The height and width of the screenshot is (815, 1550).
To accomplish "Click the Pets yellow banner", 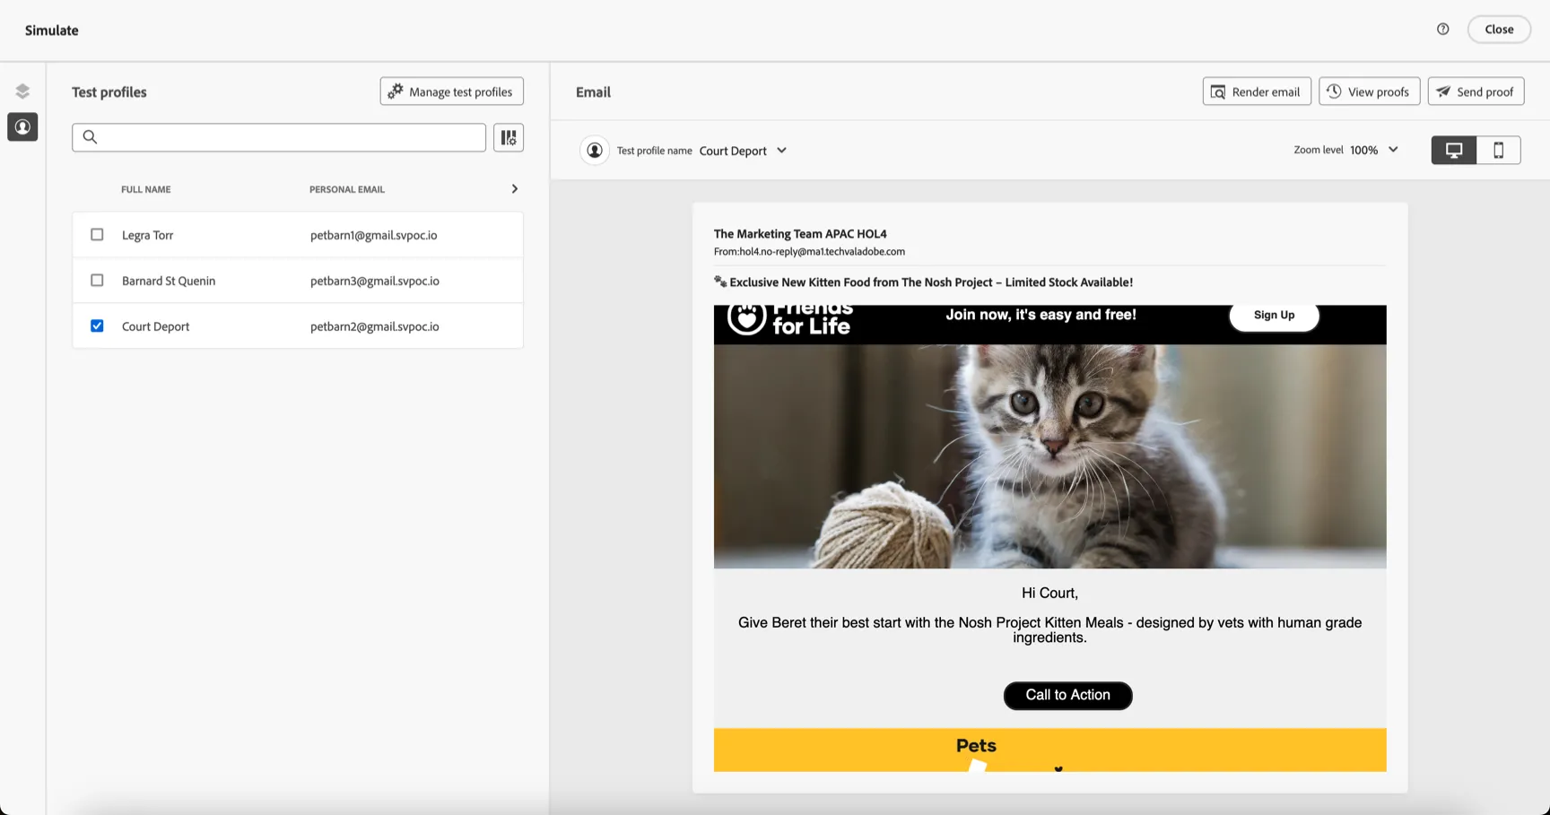I will coord(1049,750).
